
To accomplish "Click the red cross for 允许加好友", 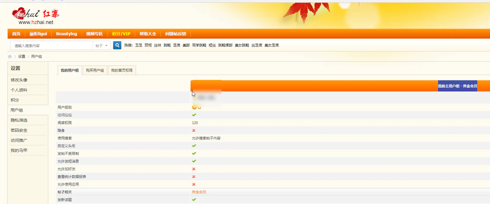I will (x=194, y=169).
